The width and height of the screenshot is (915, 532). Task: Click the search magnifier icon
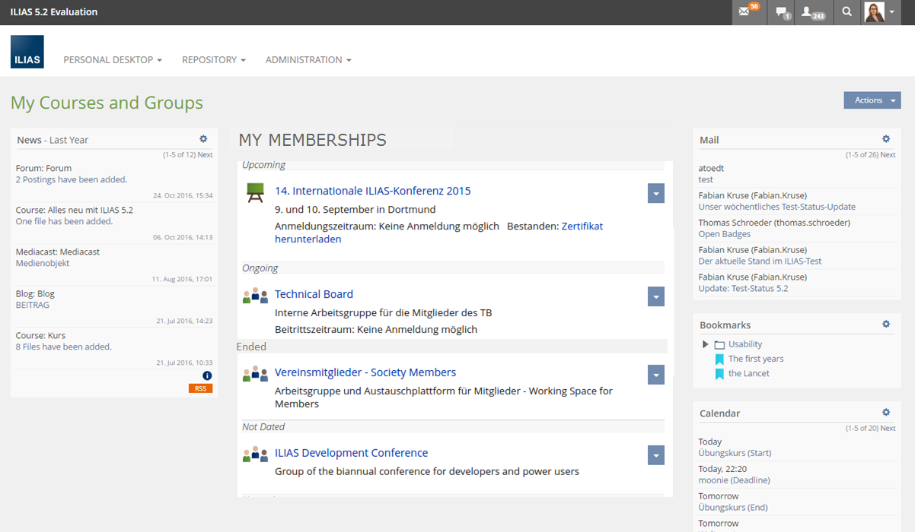(846, 12)
